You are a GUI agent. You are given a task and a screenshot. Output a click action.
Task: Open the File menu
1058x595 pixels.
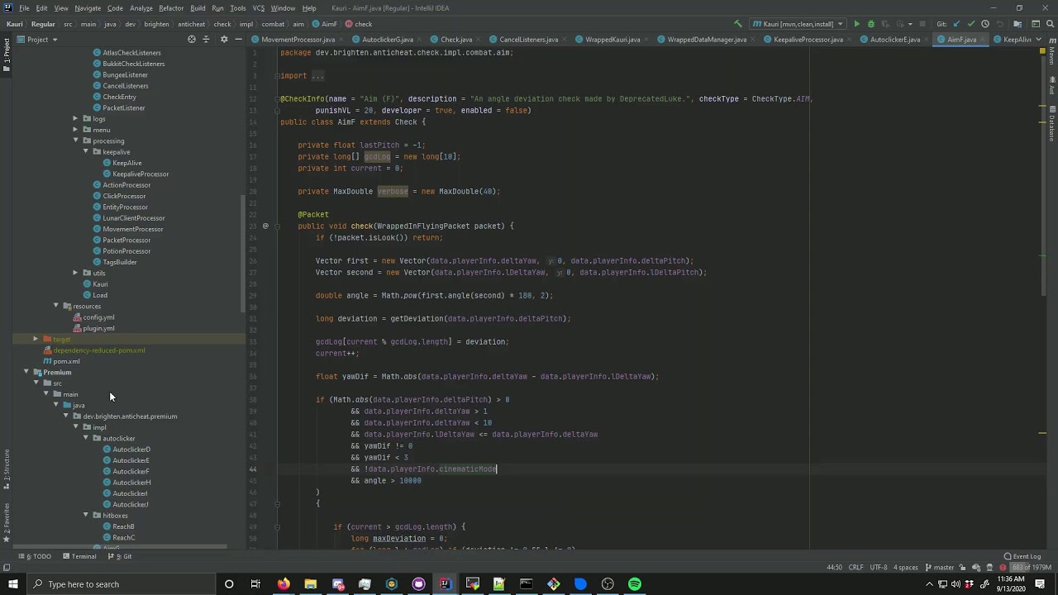[x=24, y=8]
